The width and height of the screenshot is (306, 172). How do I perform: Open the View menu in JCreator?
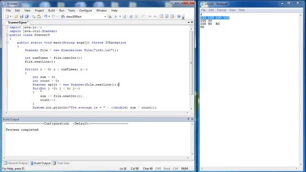[x=27, y=11]
